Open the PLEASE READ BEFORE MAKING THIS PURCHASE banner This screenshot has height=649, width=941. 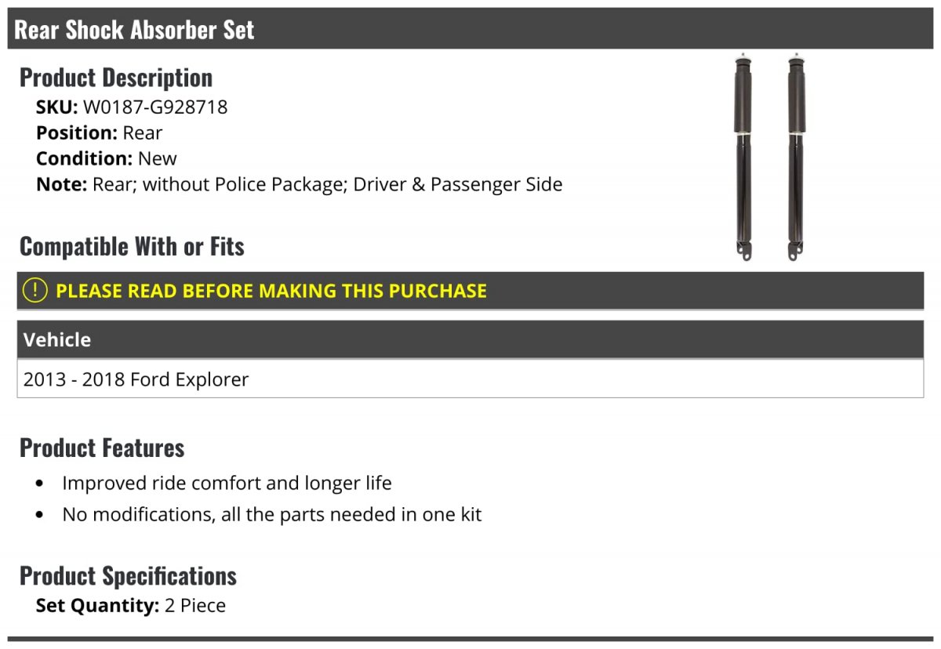click(470, 291)
